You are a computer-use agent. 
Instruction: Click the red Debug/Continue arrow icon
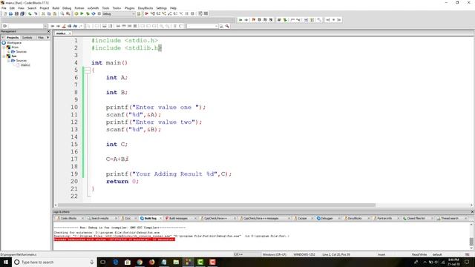(147, 13)
